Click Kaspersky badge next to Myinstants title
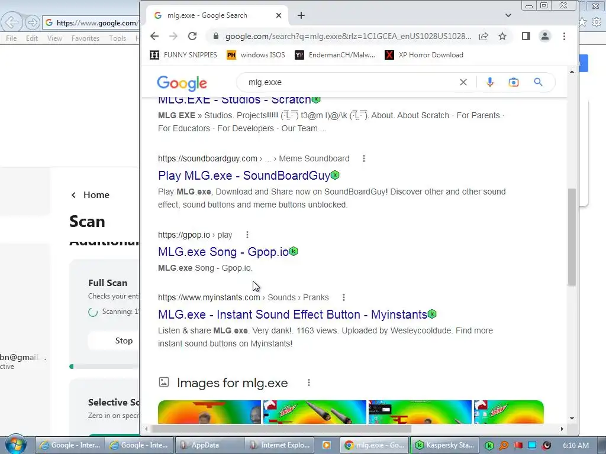The height and width of the screenshot is (454, 606). (x=431, y=314)
